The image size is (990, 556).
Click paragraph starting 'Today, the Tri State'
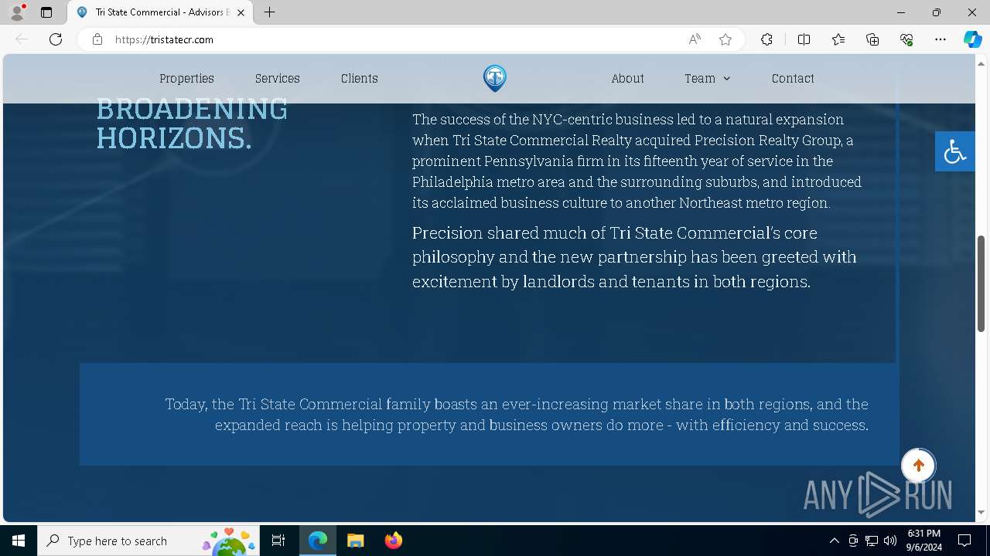517,415
